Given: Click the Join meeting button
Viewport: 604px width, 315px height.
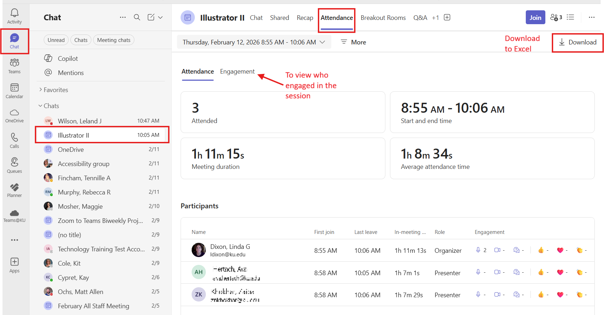Looking at the screenshot, I should tap(535, 17).
